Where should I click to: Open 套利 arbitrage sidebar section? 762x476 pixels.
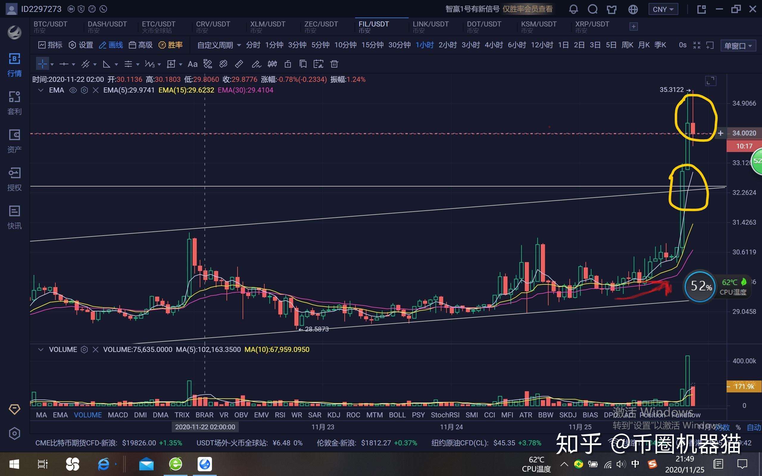[15, 103]
